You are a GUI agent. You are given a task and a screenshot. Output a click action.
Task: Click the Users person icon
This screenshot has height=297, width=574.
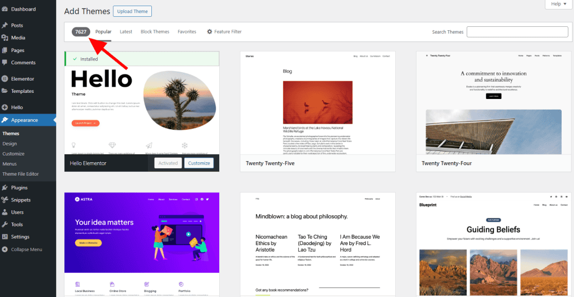pyautogui.click(x=4, y=212)
